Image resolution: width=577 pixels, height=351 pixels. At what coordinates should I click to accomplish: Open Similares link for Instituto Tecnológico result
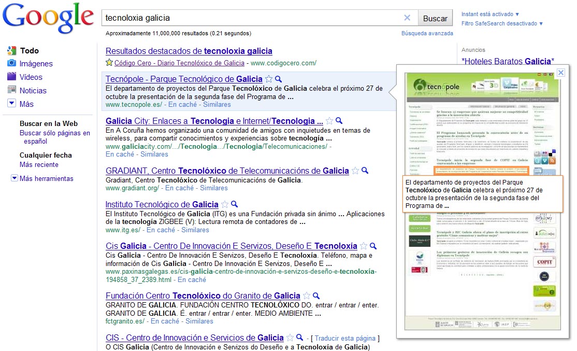tap(195, 230)
